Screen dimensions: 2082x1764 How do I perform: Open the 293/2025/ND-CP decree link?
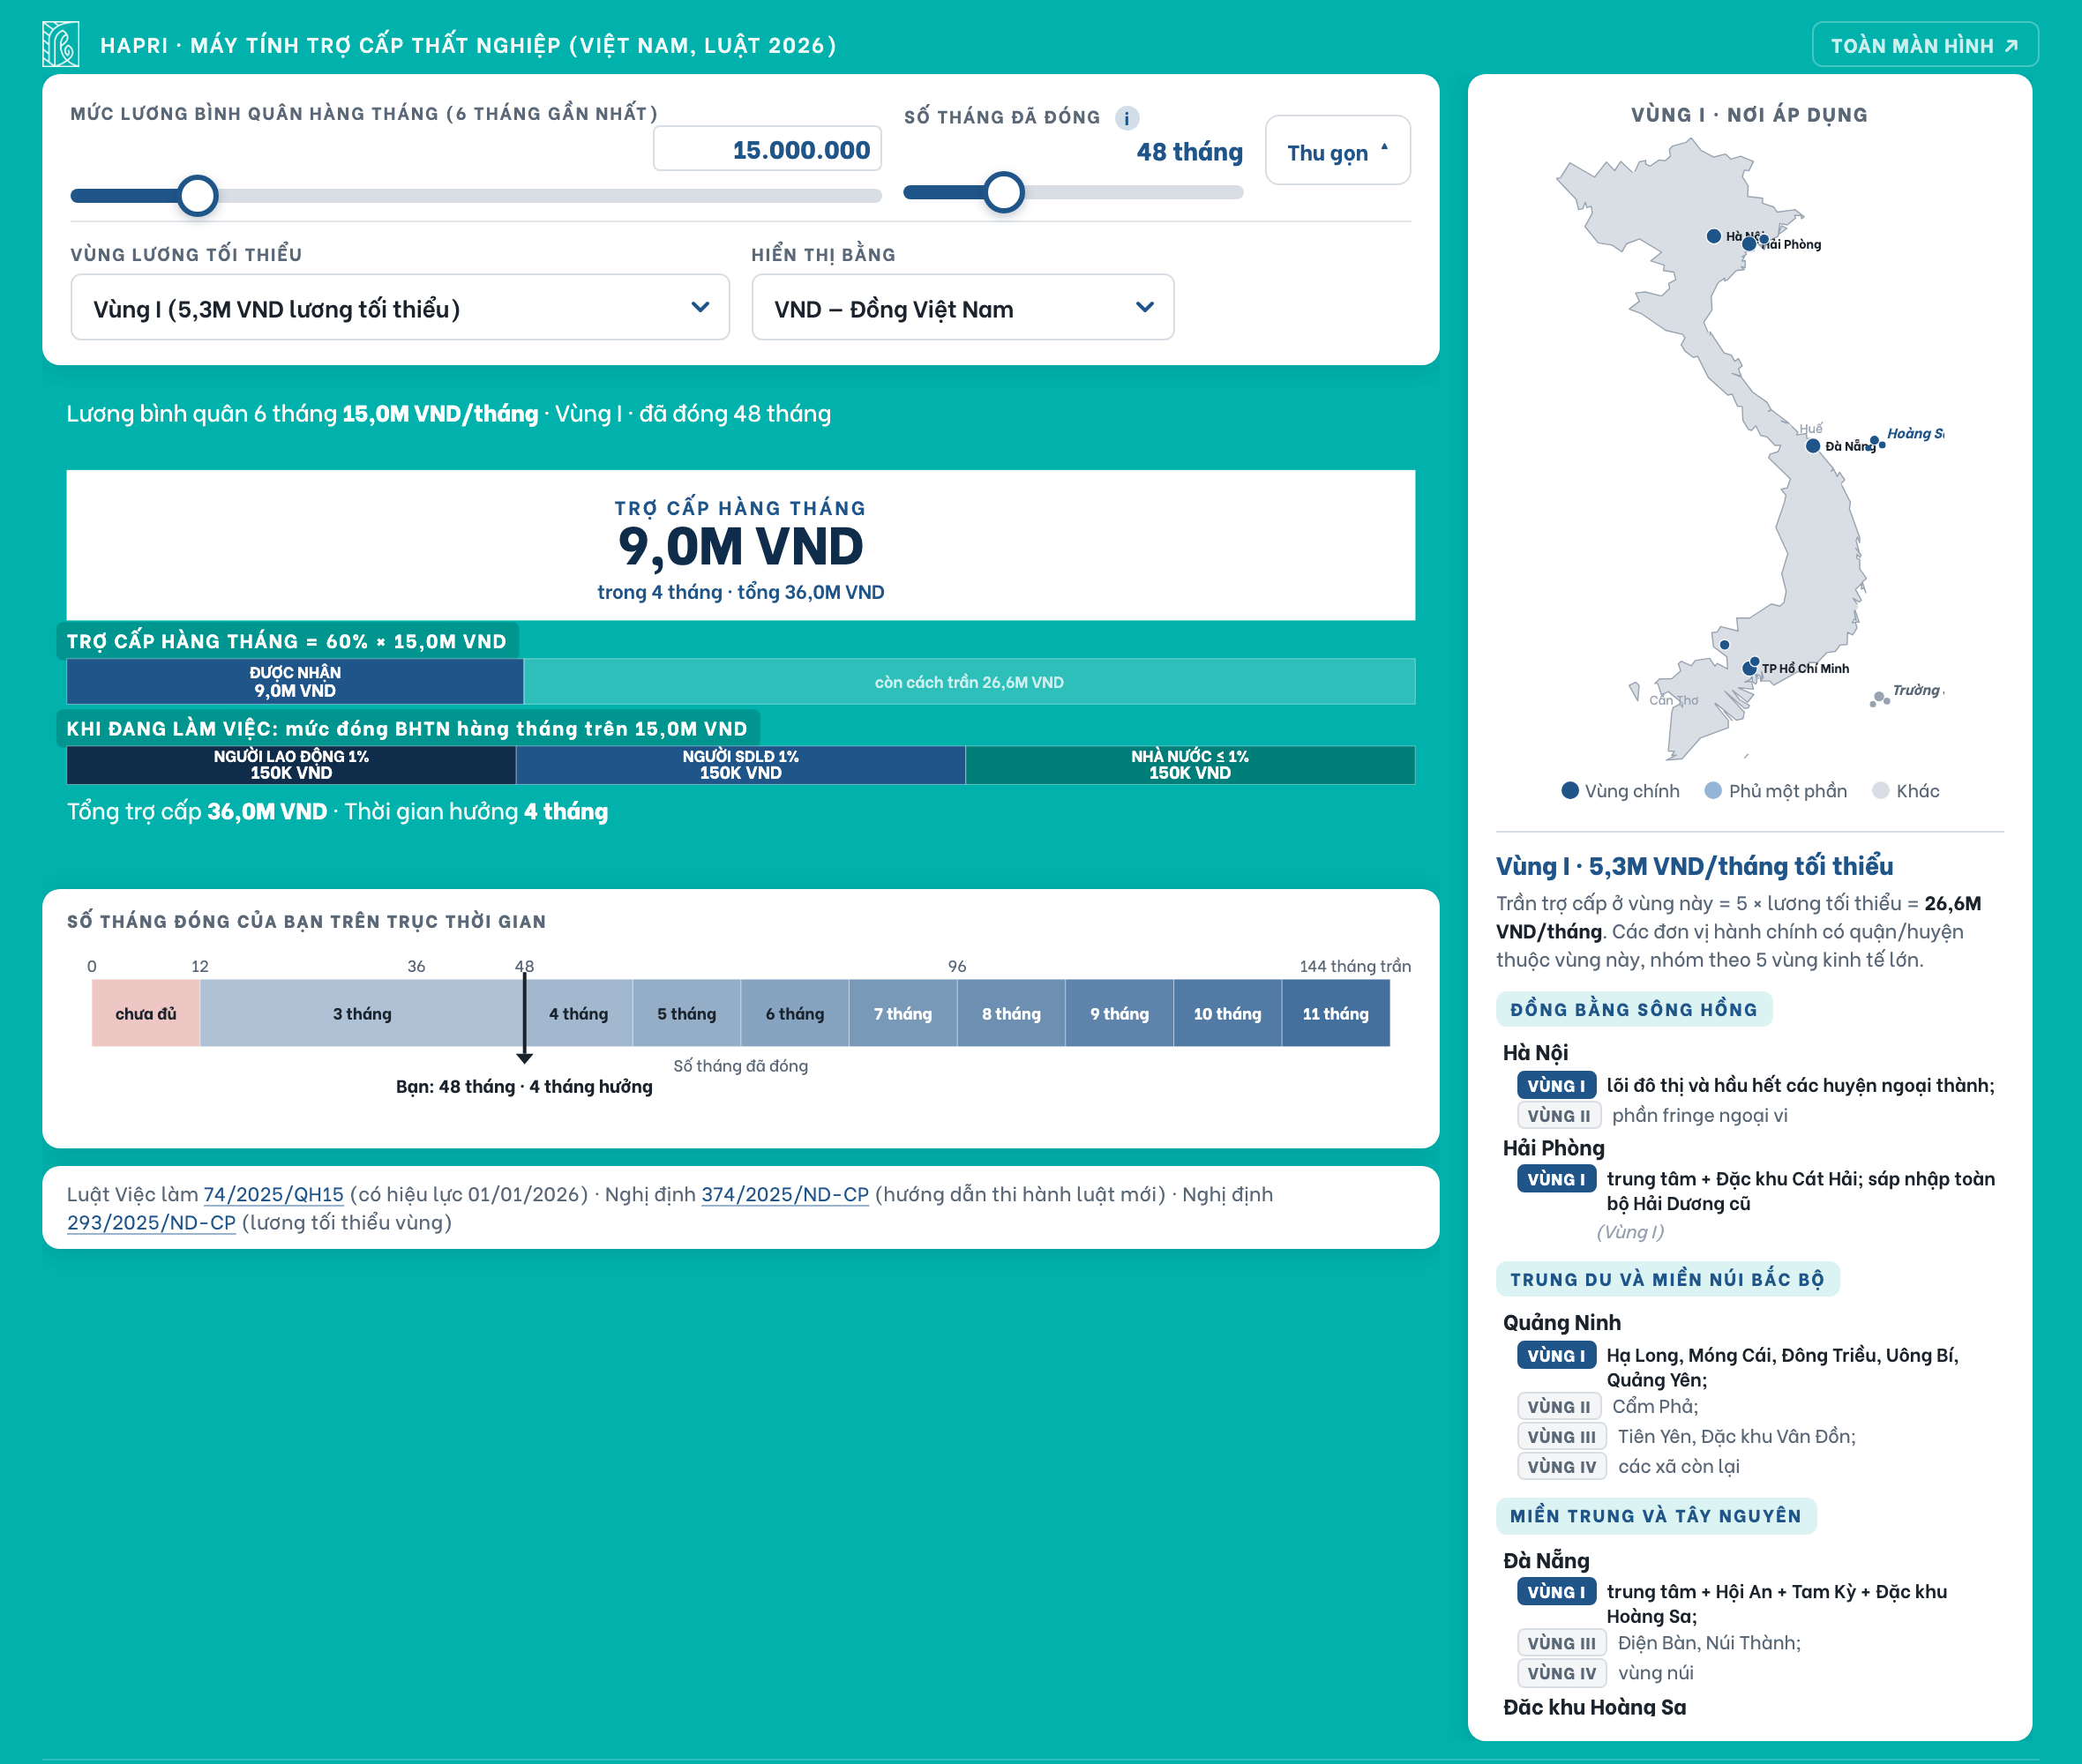click(151, 1222)
